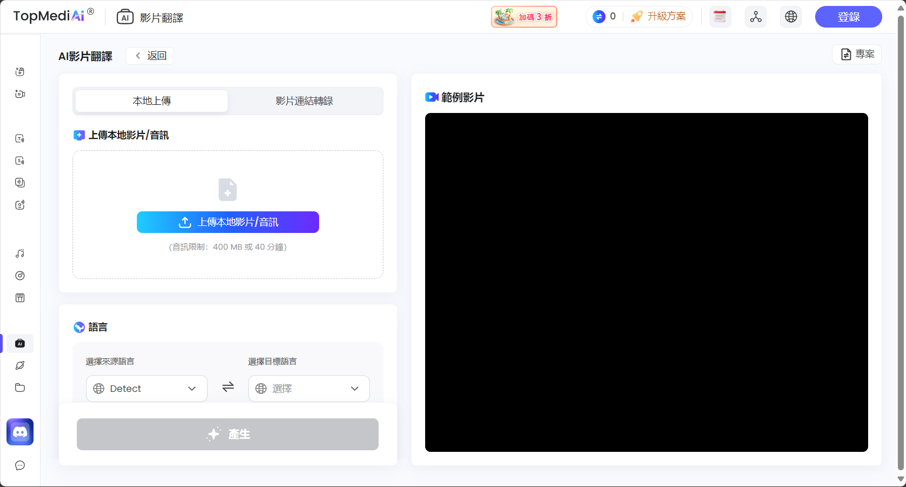The image size is (906, 487).
Task: Open 專案 projects button
Action: coord(857,54)
